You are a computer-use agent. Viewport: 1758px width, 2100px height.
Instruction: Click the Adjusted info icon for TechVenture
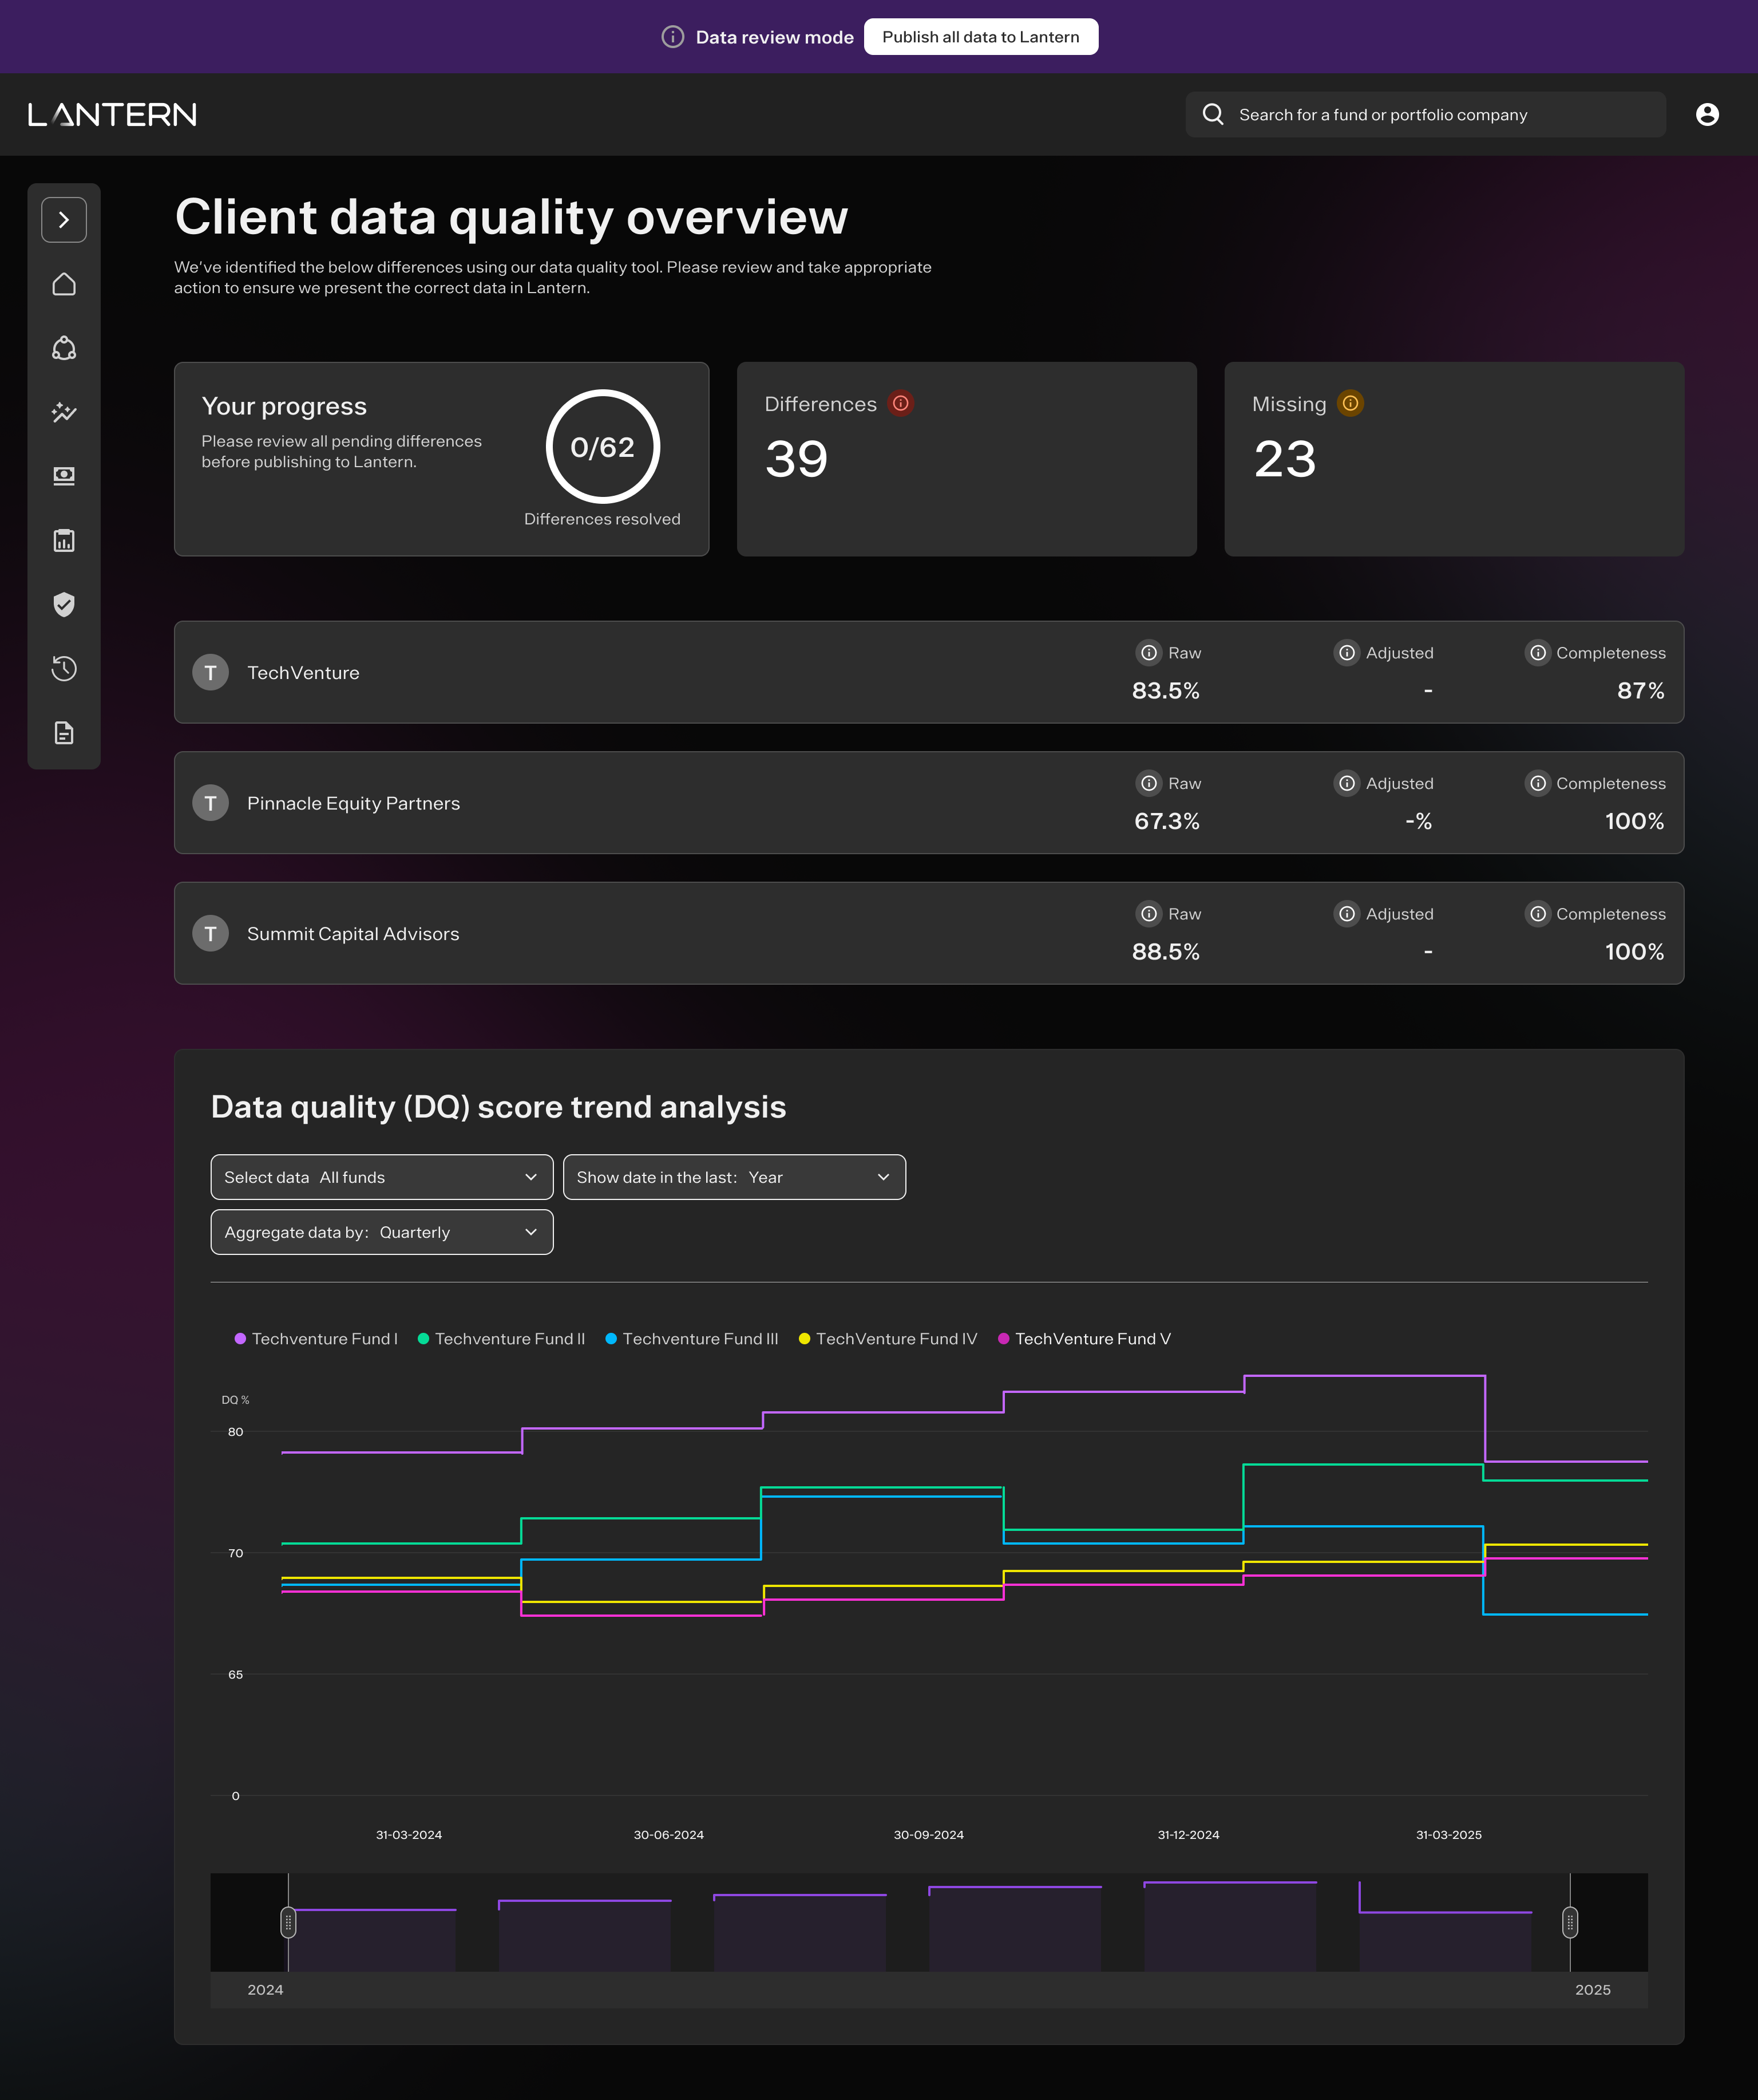coord(1347,652)
